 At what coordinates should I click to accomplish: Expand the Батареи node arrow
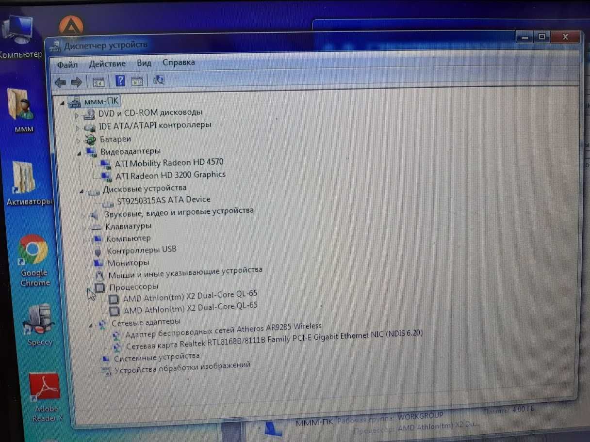click(78, 141)
